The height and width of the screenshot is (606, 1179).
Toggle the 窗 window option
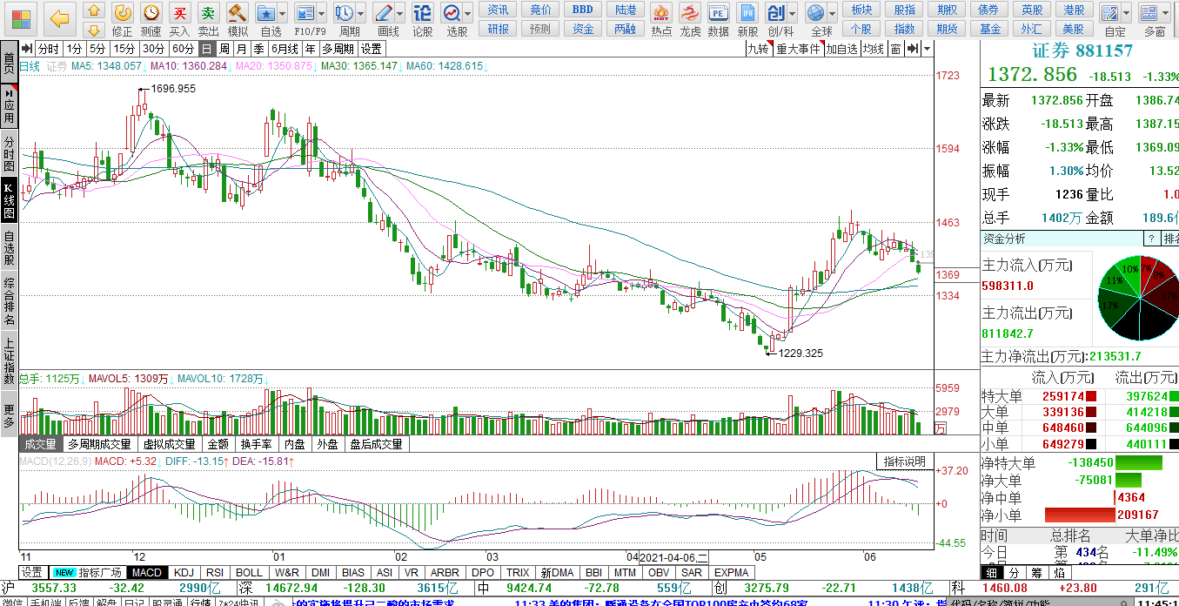pos(895,49)
